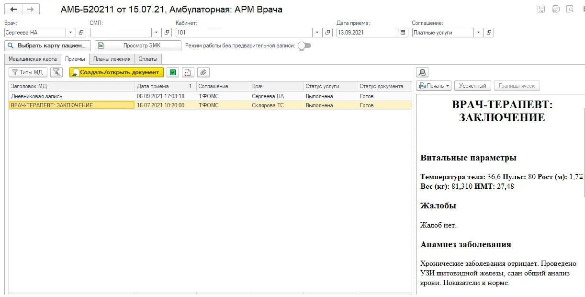Open the Планы лечения tab
Screen dimensions: 585x297
112,59
